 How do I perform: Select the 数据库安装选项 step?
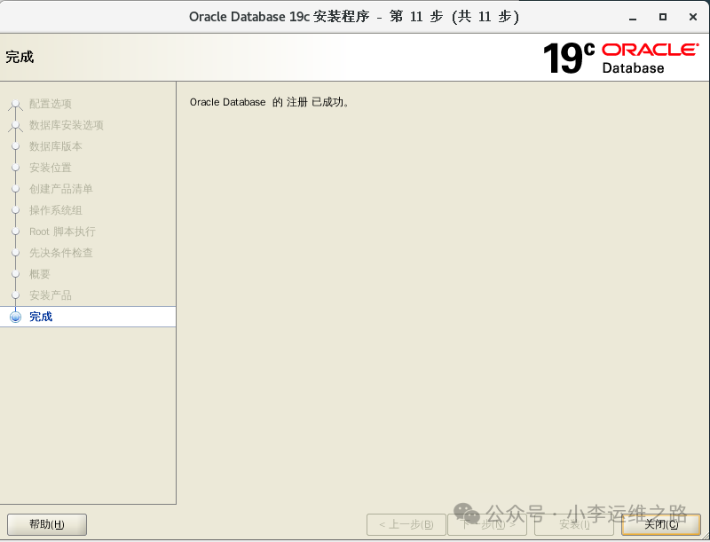point(66,125)
